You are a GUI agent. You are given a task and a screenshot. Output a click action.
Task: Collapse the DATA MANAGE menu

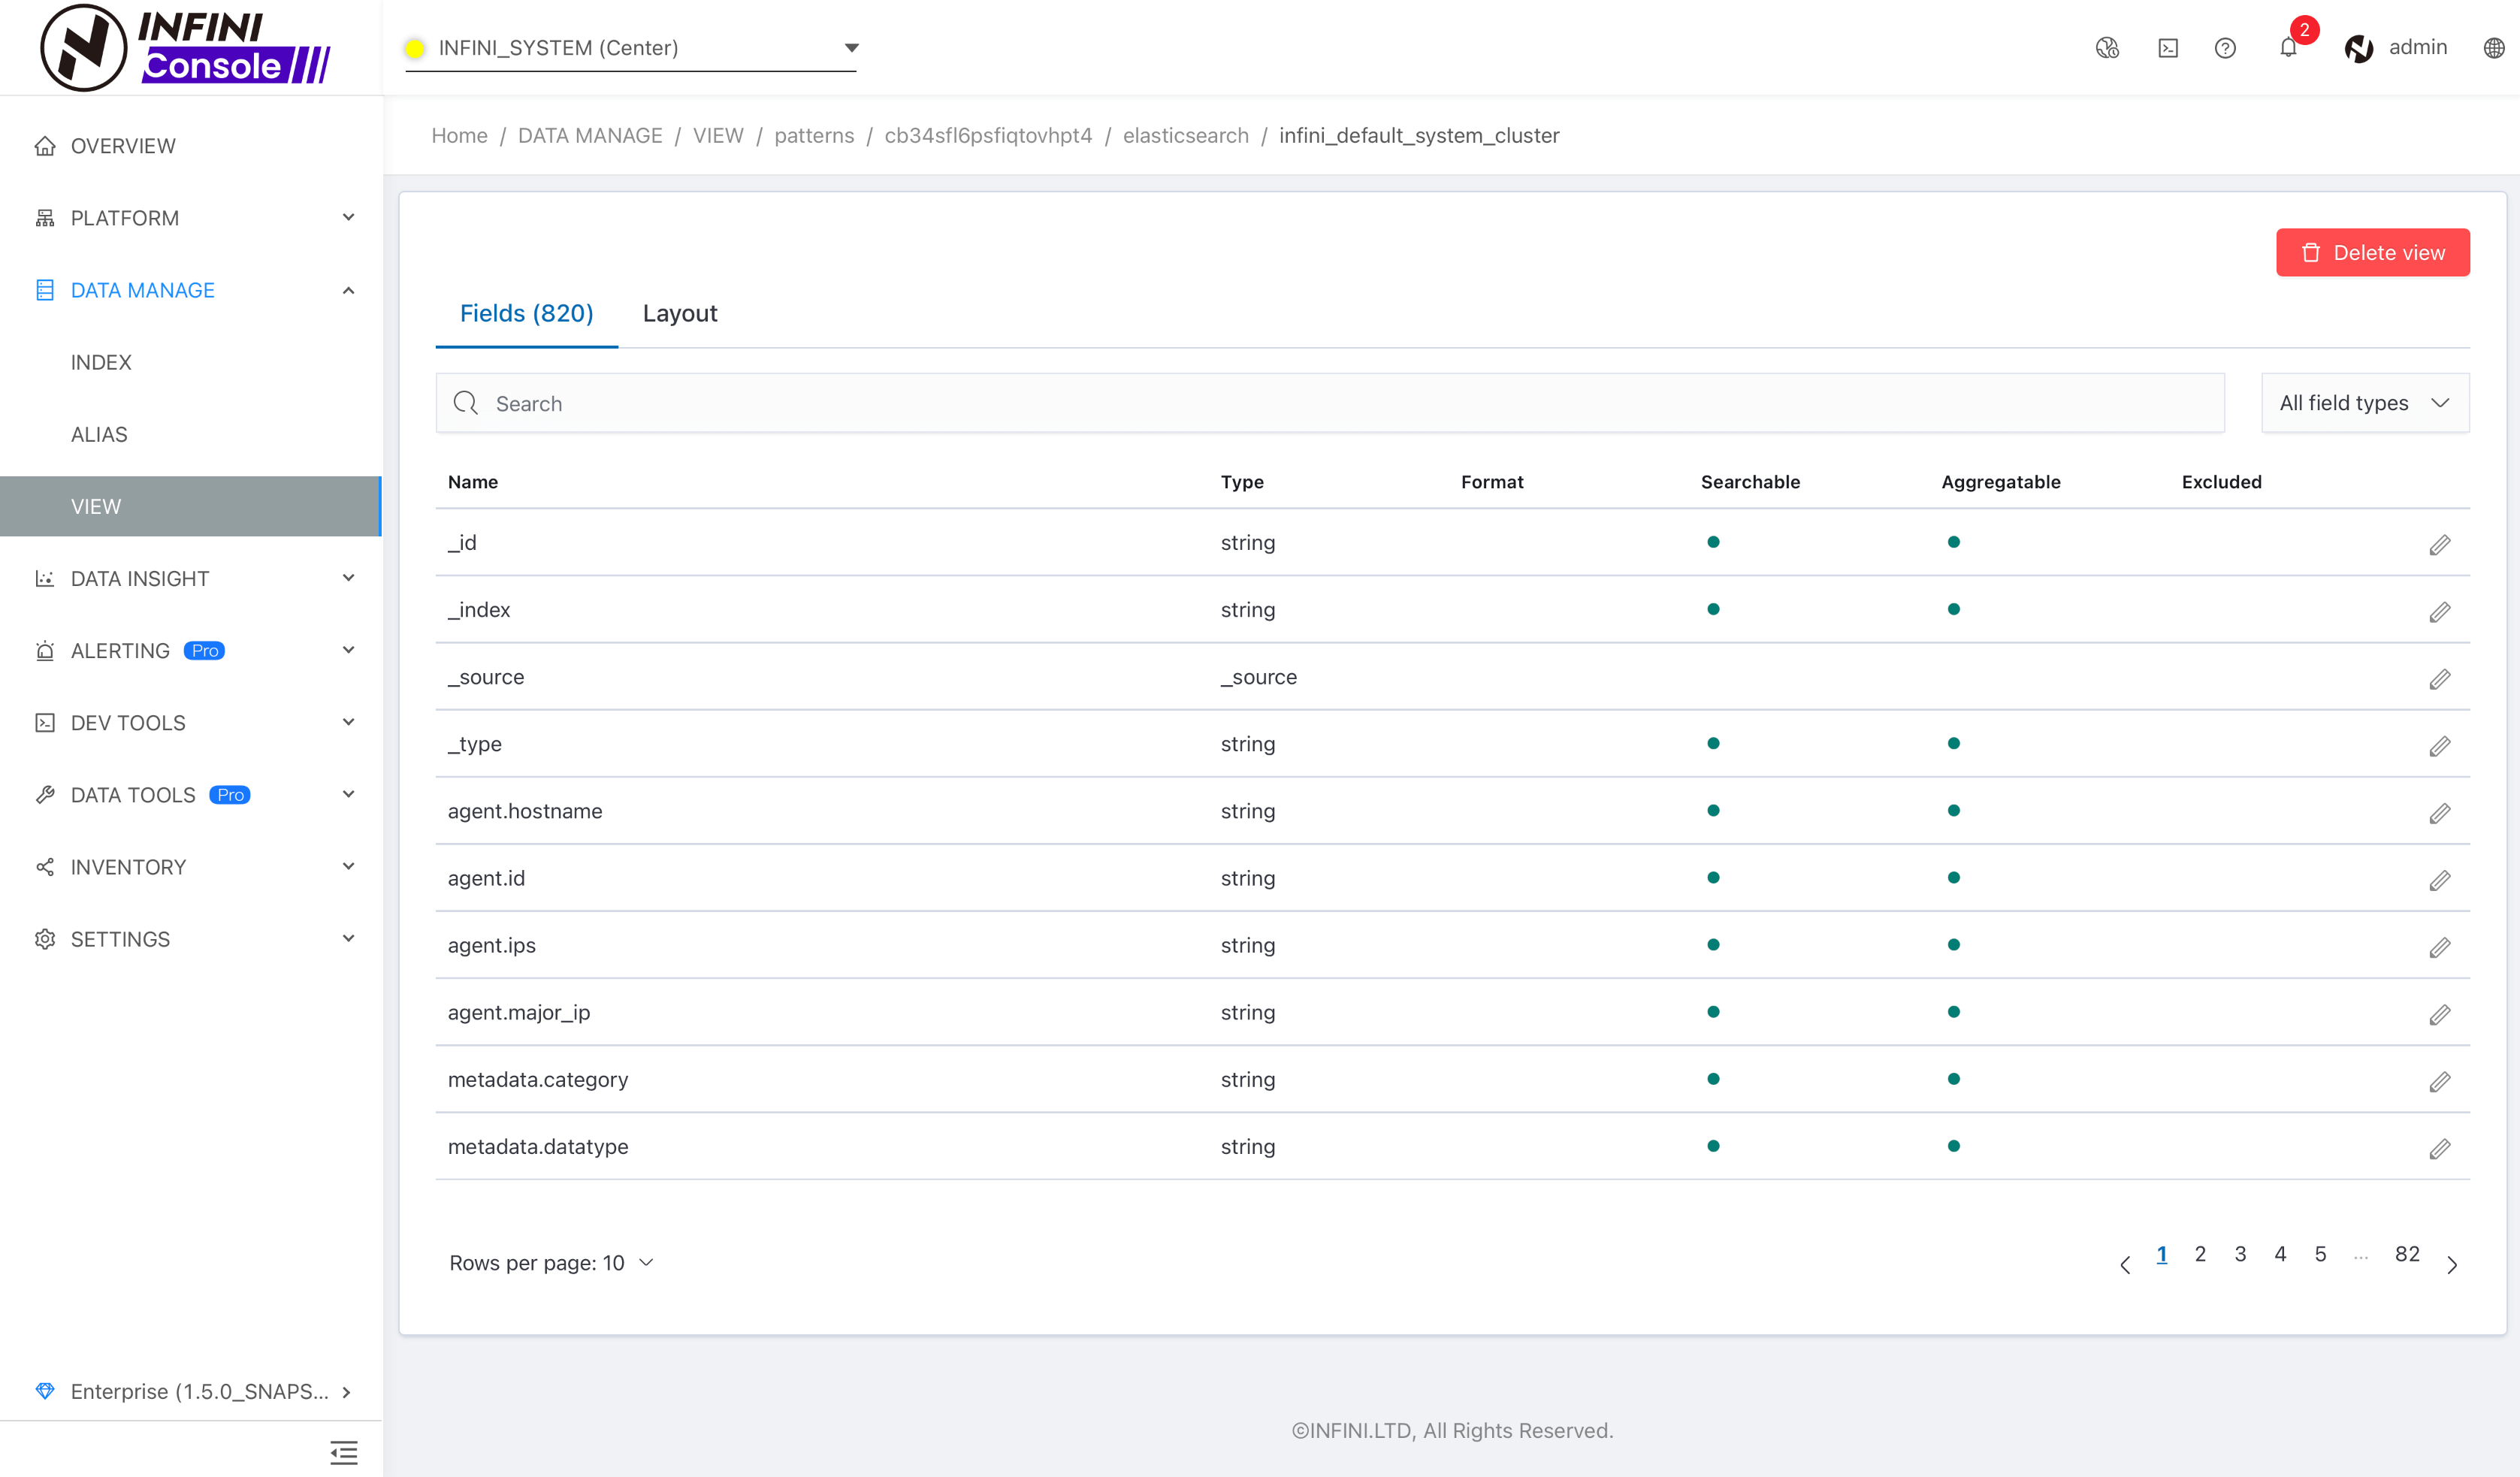click(x=191, y=290)
